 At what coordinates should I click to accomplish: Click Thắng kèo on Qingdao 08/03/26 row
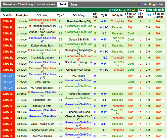[x=117, y=70]
